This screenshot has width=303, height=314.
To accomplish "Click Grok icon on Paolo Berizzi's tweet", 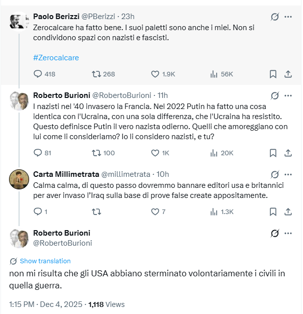I will click(x=274, y=17).
